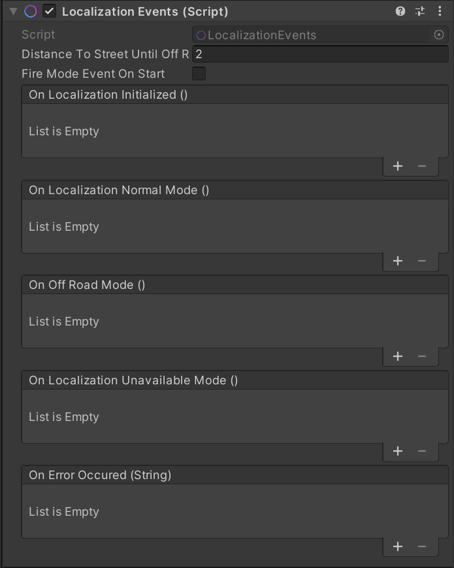The width and height of the screenshot is (454, 568).
Task: Add a listener to On Off Road Mode
Action: pyautogui.click(x=397, y=356)
